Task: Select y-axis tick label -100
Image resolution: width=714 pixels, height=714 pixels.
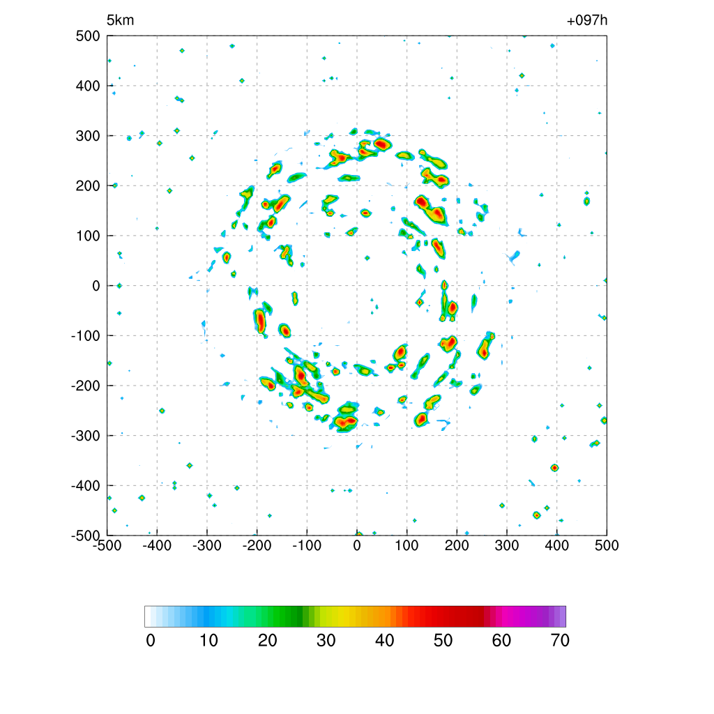Action: (x=86, y=336)
